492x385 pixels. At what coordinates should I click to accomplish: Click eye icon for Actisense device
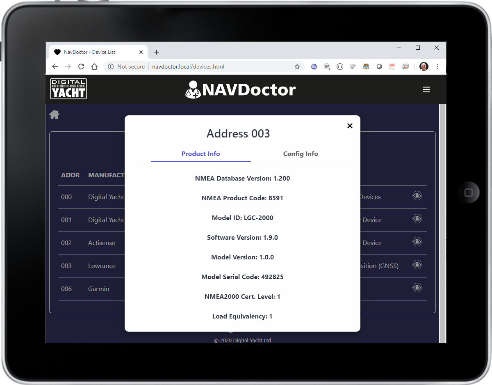point(417,242)
